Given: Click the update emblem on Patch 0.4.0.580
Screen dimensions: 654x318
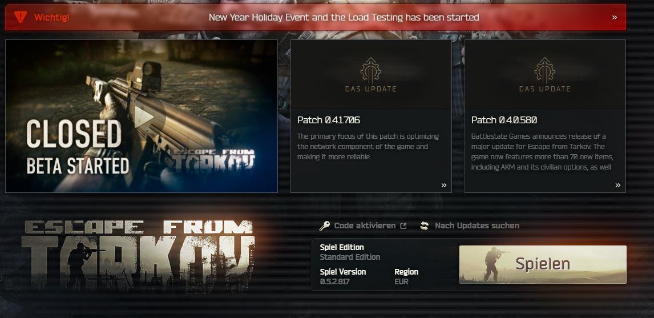Looking at the screenshot, I should (545, 70).
